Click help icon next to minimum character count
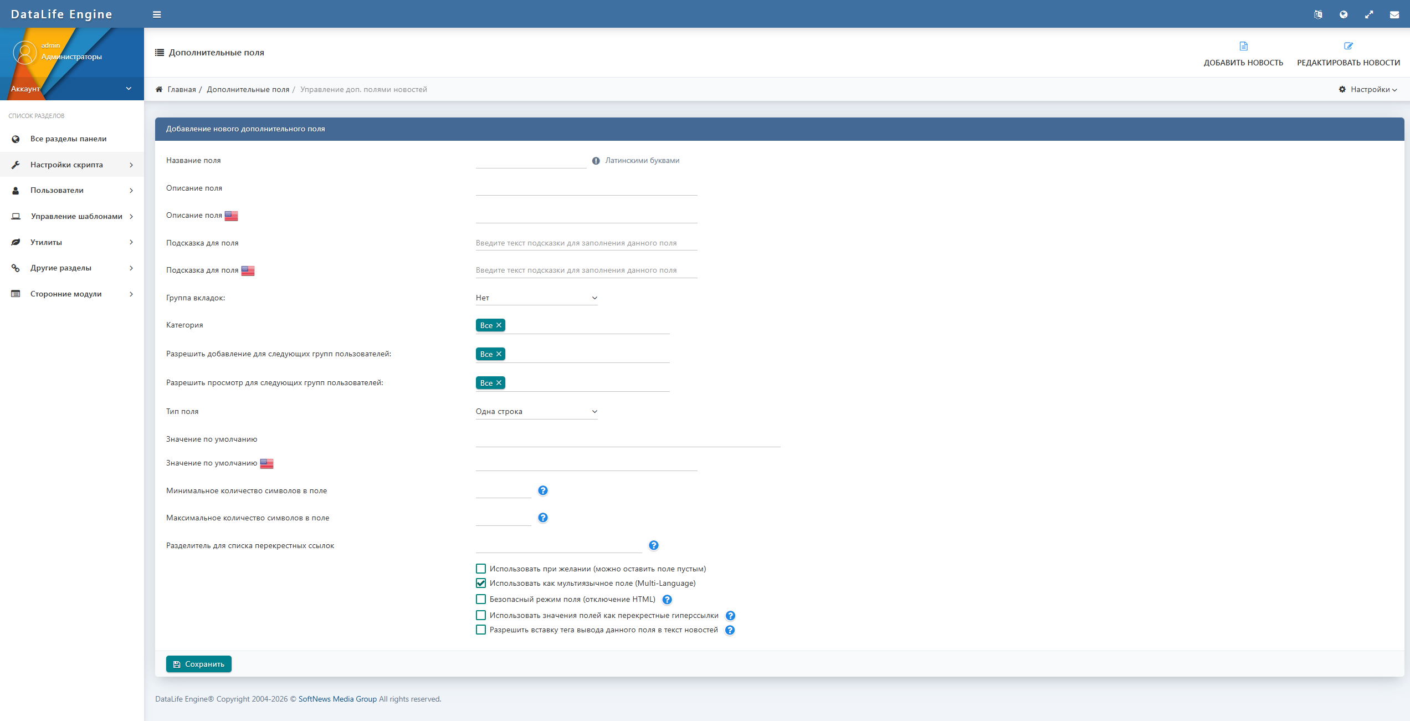The width and height of the screenshot is (1410, 721). [543, 490]
